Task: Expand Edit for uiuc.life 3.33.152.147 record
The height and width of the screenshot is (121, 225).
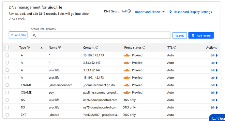Action: click(x=214, y=70)
